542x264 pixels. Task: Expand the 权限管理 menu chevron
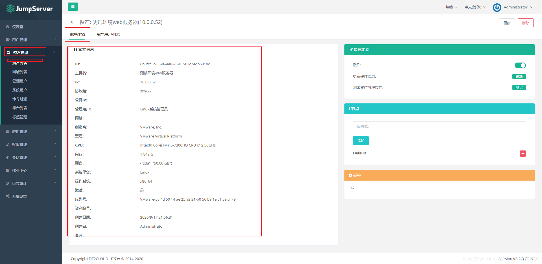[55, 144]
